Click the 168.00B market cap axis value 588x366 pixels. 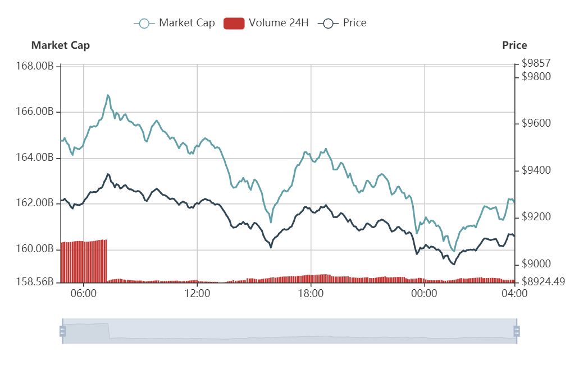pos(38,66)
